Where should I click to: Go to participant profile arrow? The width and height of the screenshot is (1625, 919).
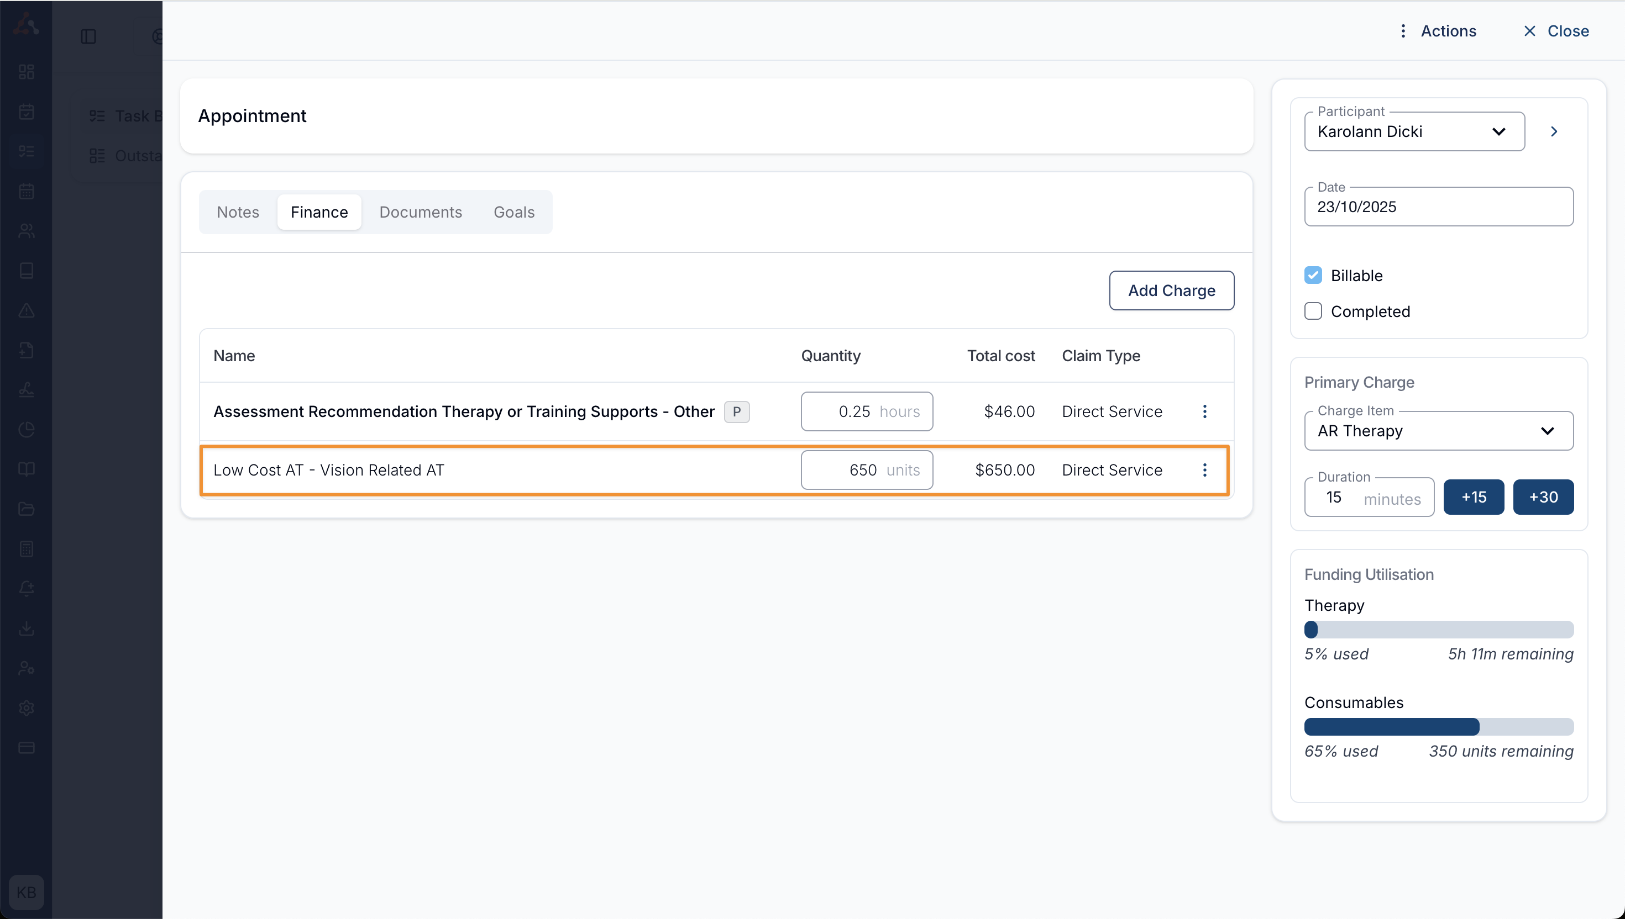(1554, 131)
